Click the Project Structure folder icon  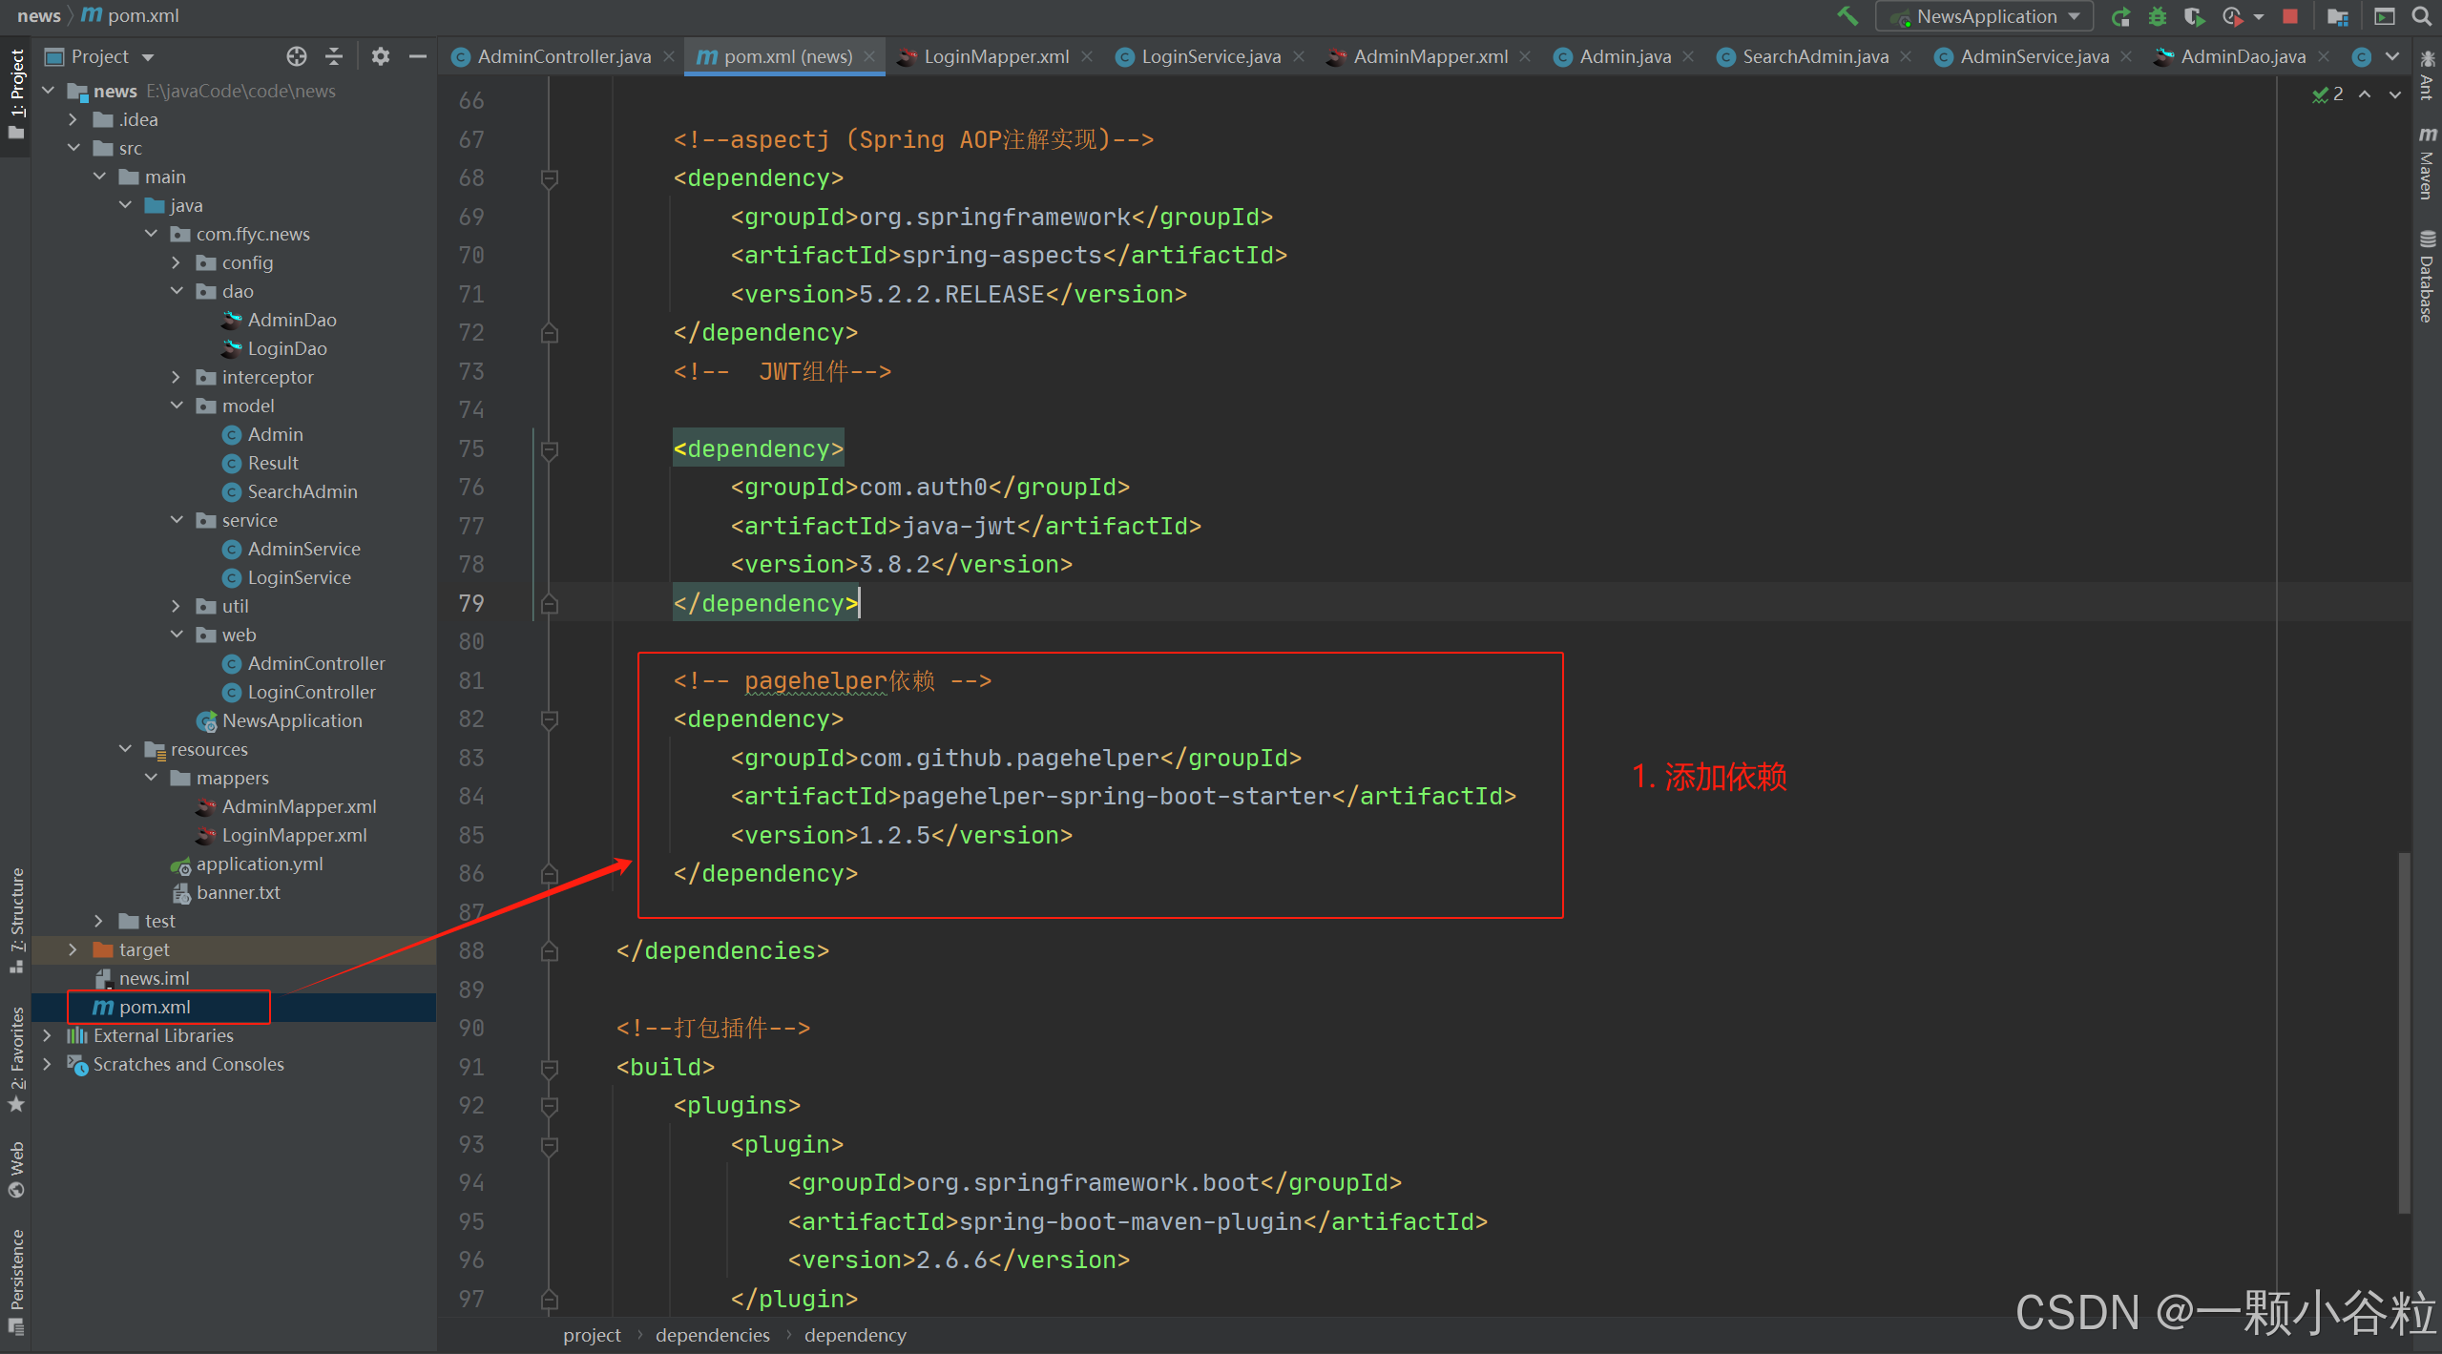pos(2337,16)
